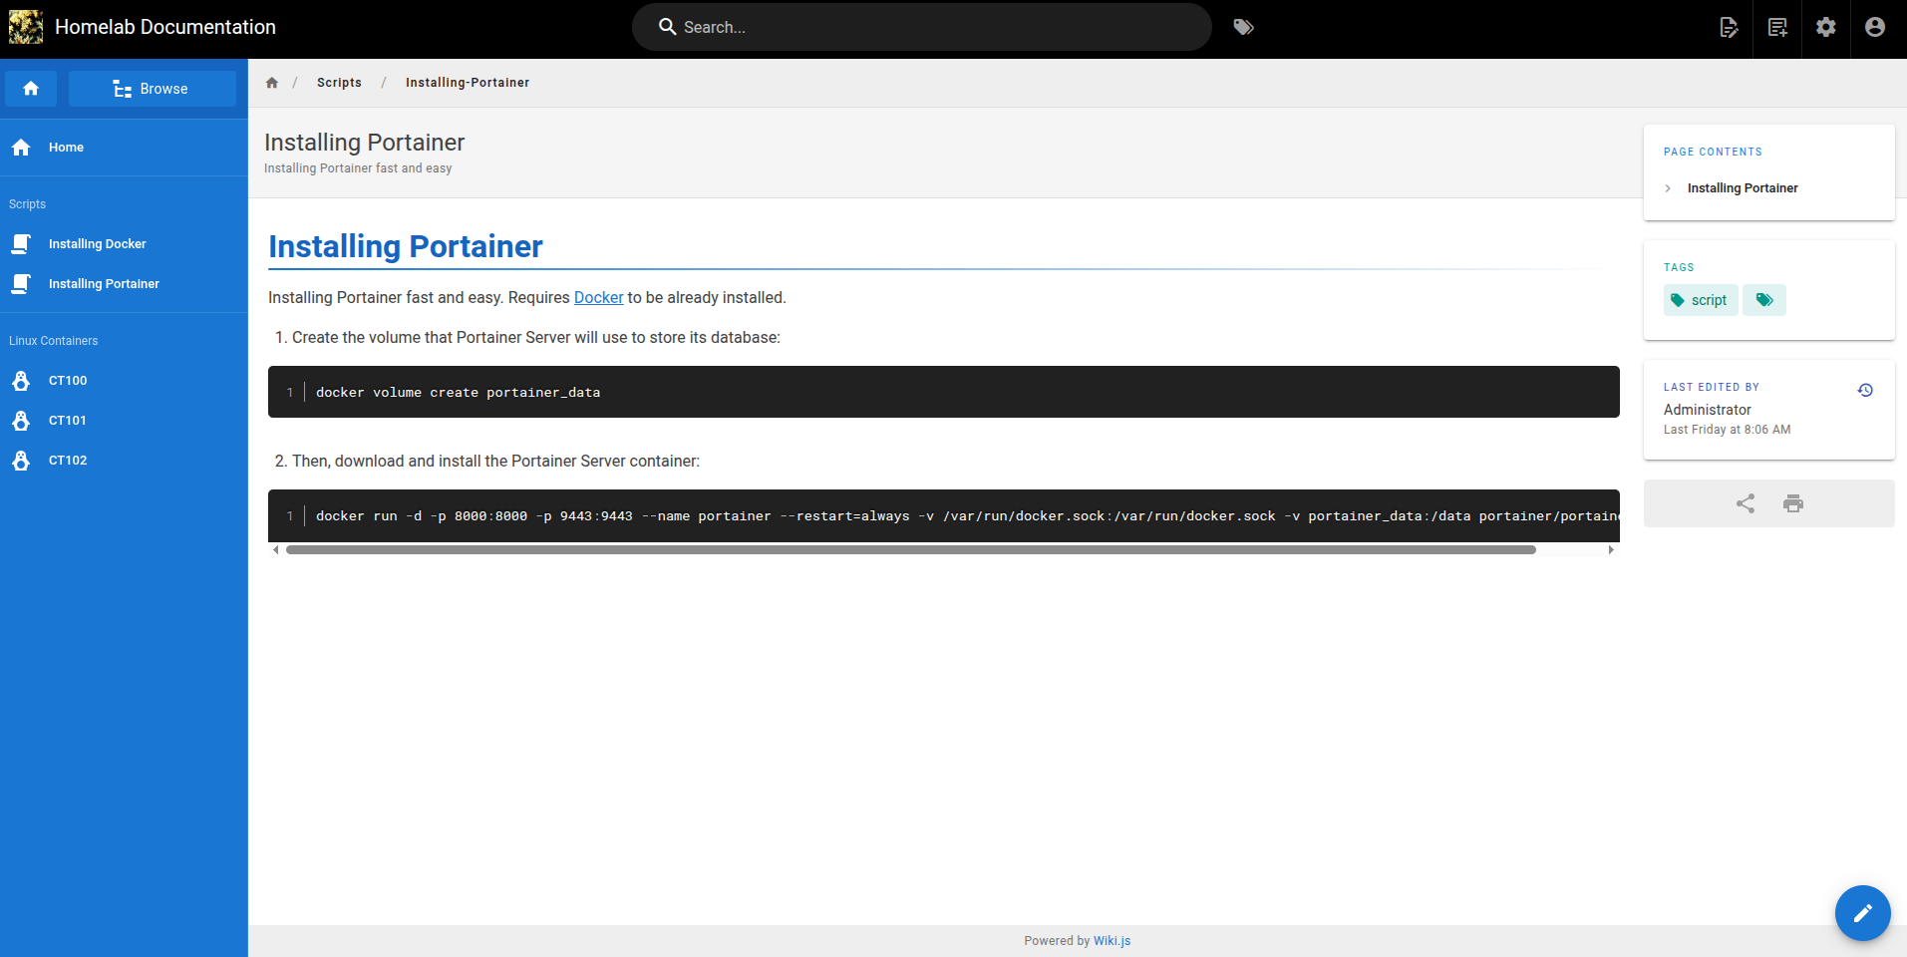This screenshot has height=957, width=1907.
Task: Open Installing Docker sidebar entry
Action: pos(124,244)
